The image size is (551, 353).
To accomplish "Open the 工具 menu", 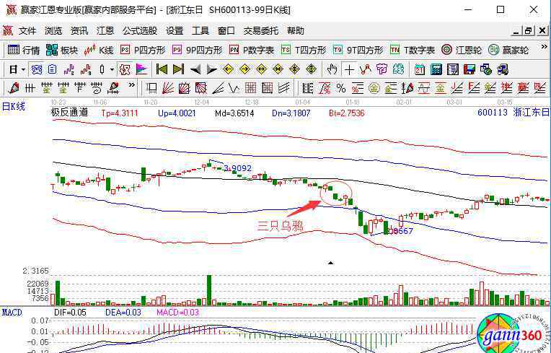I will tap(200, 31).
